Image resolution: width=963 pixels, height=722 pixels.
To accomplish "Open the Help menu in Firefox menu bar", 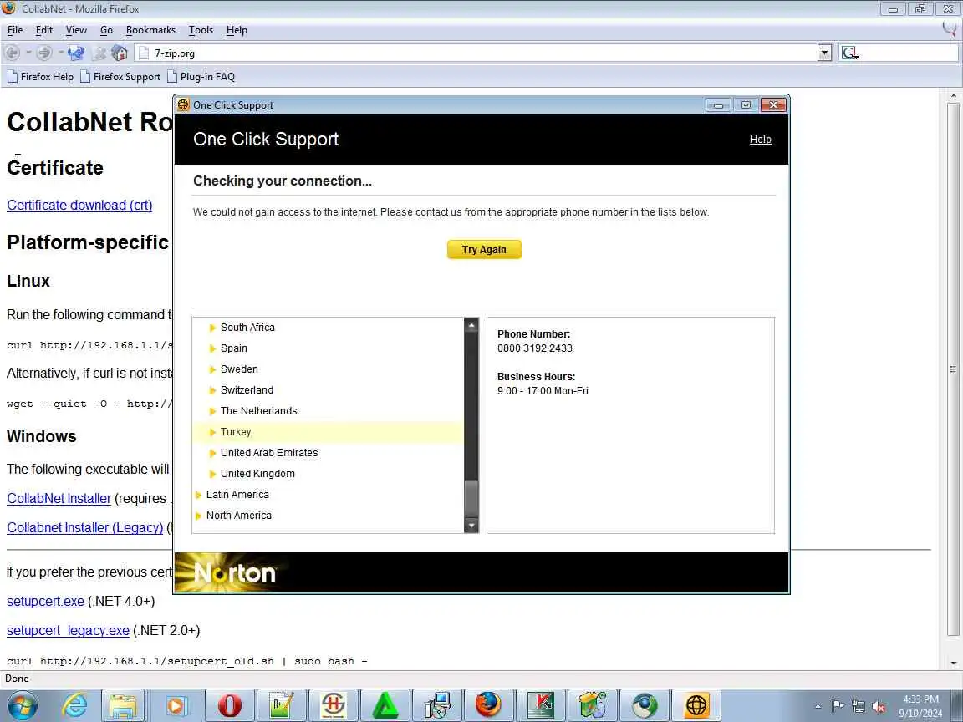I will click(x=237, y=30).
